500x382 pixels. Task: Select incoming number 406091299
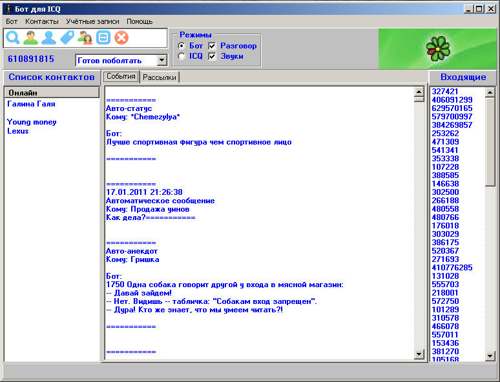452,100
